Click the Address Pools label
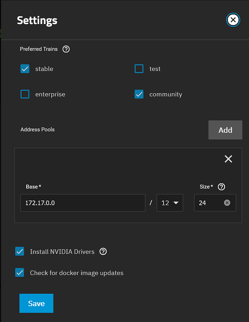Screen dimensions: 249x322 [38, 130]
